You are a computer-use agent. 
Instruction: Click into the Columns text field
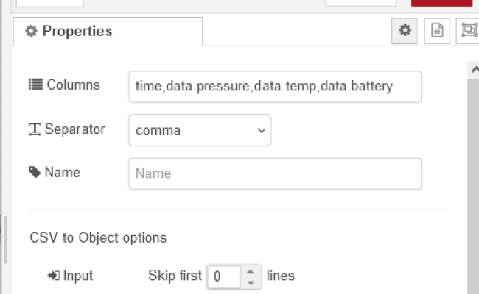coord(275,86)
